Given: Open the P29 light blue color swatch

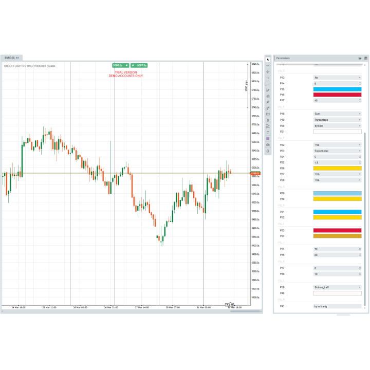Looking at the screenshot, I should coord(338,194).
